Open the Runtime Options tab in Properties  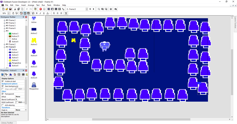pos(15,75)
